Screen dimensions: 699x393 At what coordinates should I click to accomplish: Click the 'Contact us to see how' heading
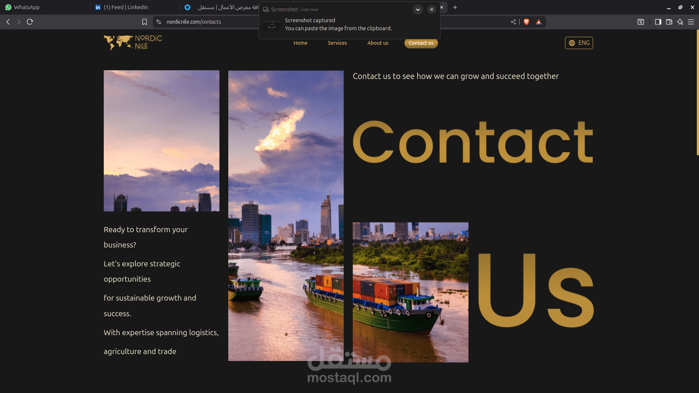click(x=455, y=76)
